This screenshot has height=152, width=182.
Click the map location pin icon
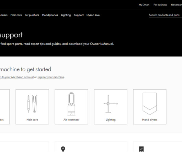63,149
